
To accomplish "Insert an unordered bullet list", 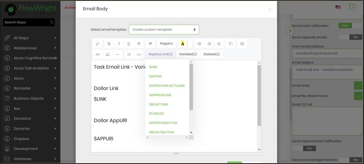I will (x=199, y=43).
